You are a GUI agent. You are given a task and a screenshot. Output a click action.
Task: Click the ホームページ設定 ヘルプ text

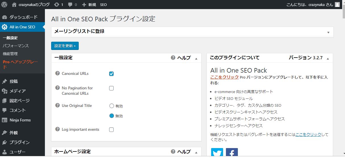[184, 151]
